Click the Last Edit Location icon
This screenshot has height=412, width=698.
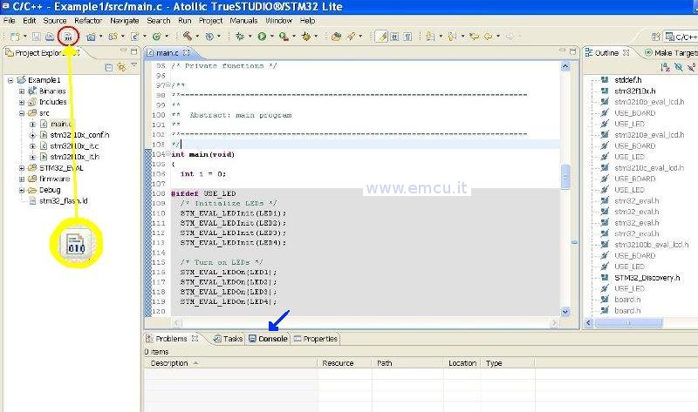474,37
